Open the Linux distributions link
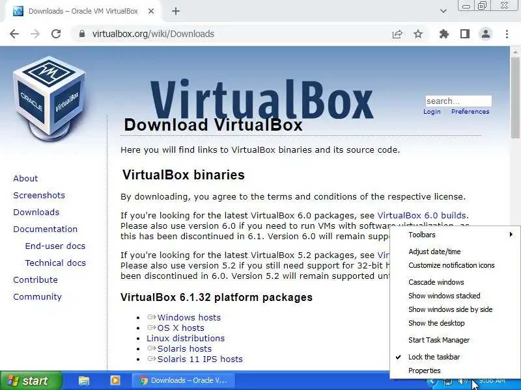Viewport: 521px width, 390px height. 186,338
